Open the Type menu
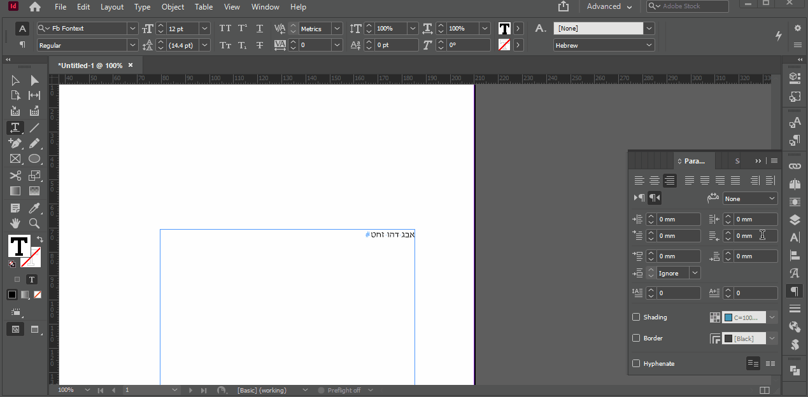808x397 pixels. (143, 7)
